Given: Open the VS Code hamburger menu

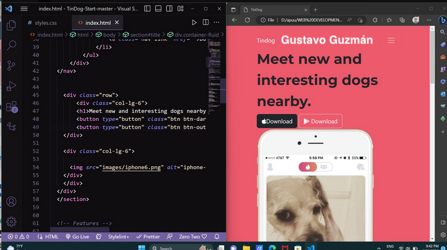Looking at the screenshot, I should pyautogui.click(x=24, y=9).
